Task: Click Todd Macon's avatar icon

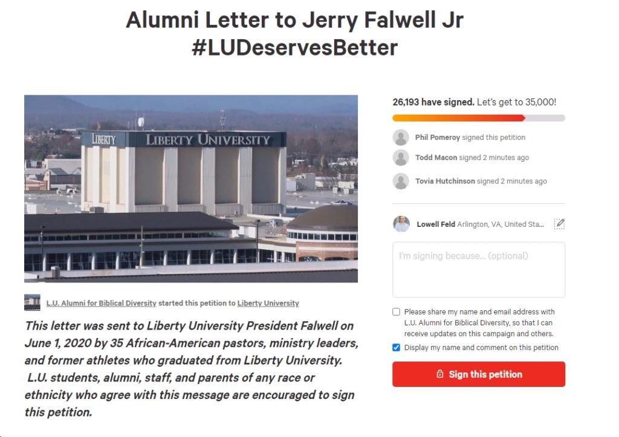Action: (401, 158)
